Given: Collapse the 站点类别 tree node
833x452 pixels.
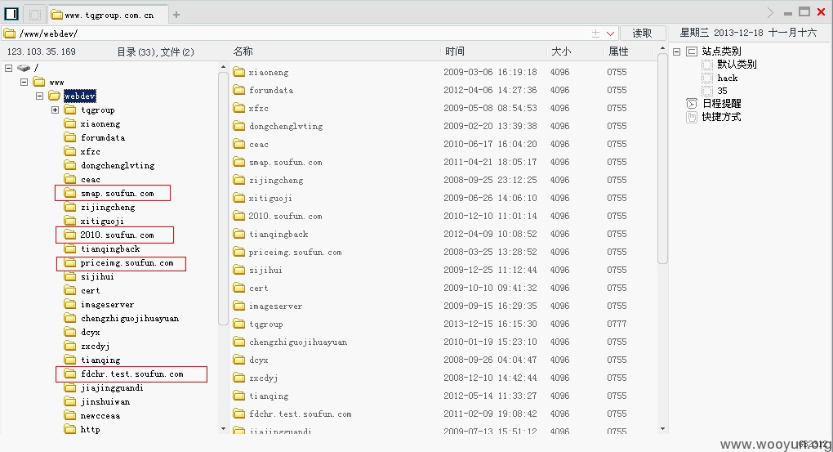Looking at the screenshot, I should 677,51.
